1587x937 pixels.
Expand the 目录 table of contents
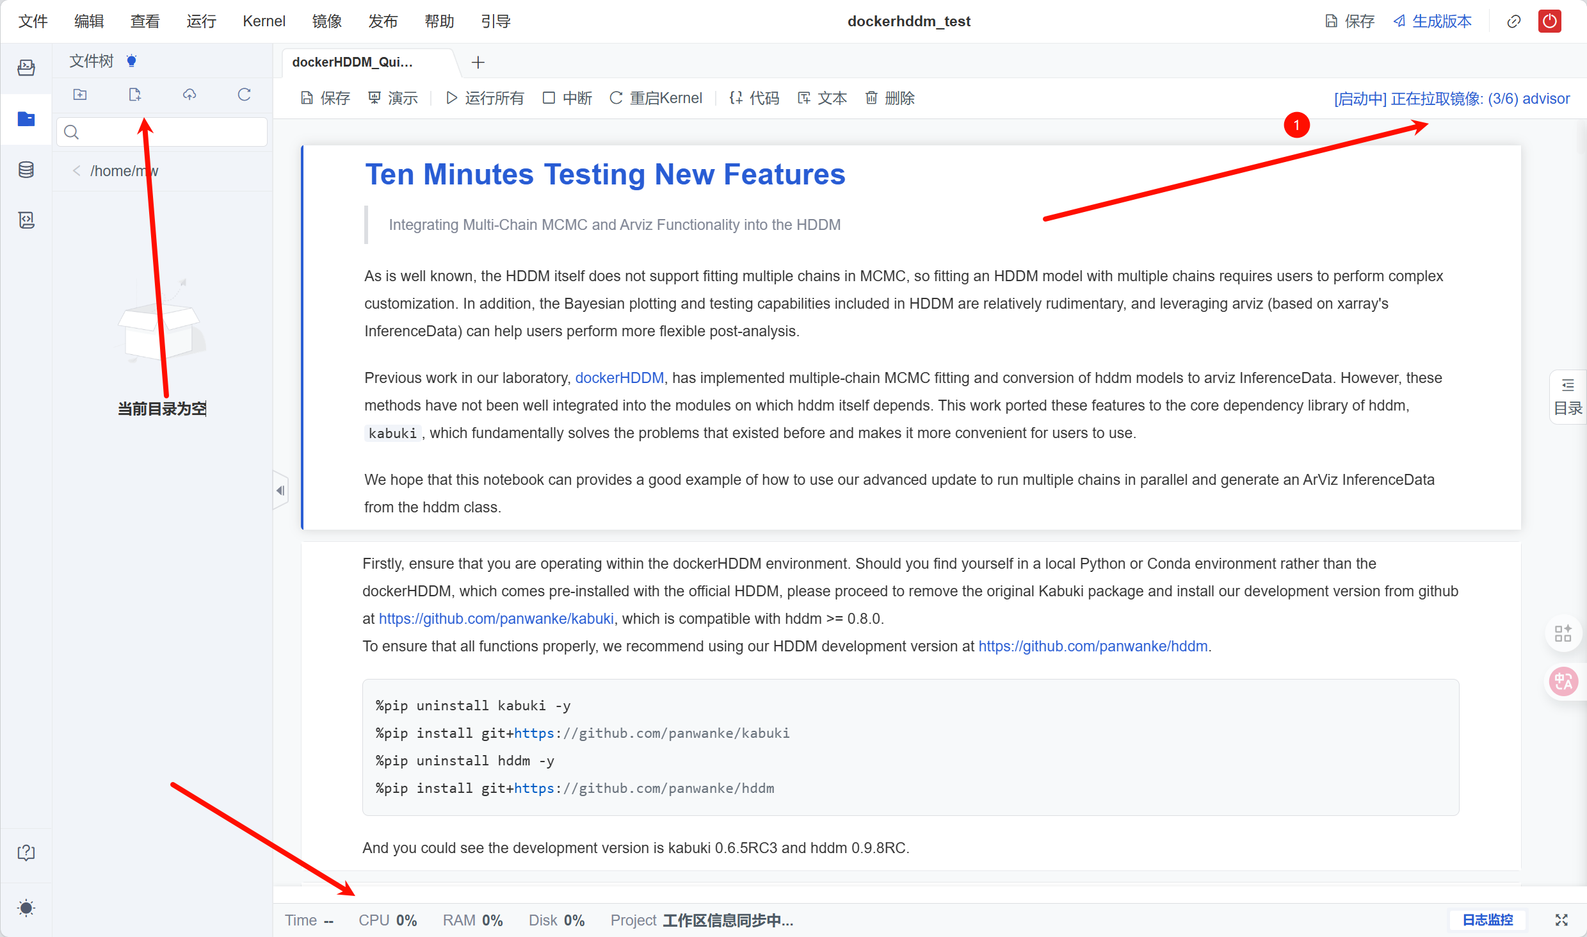pyautogui.click(x=1568, y=397)
